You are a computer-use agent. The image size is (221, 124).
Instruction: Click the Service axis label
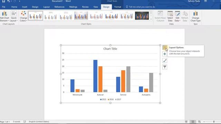coord(123,95)
